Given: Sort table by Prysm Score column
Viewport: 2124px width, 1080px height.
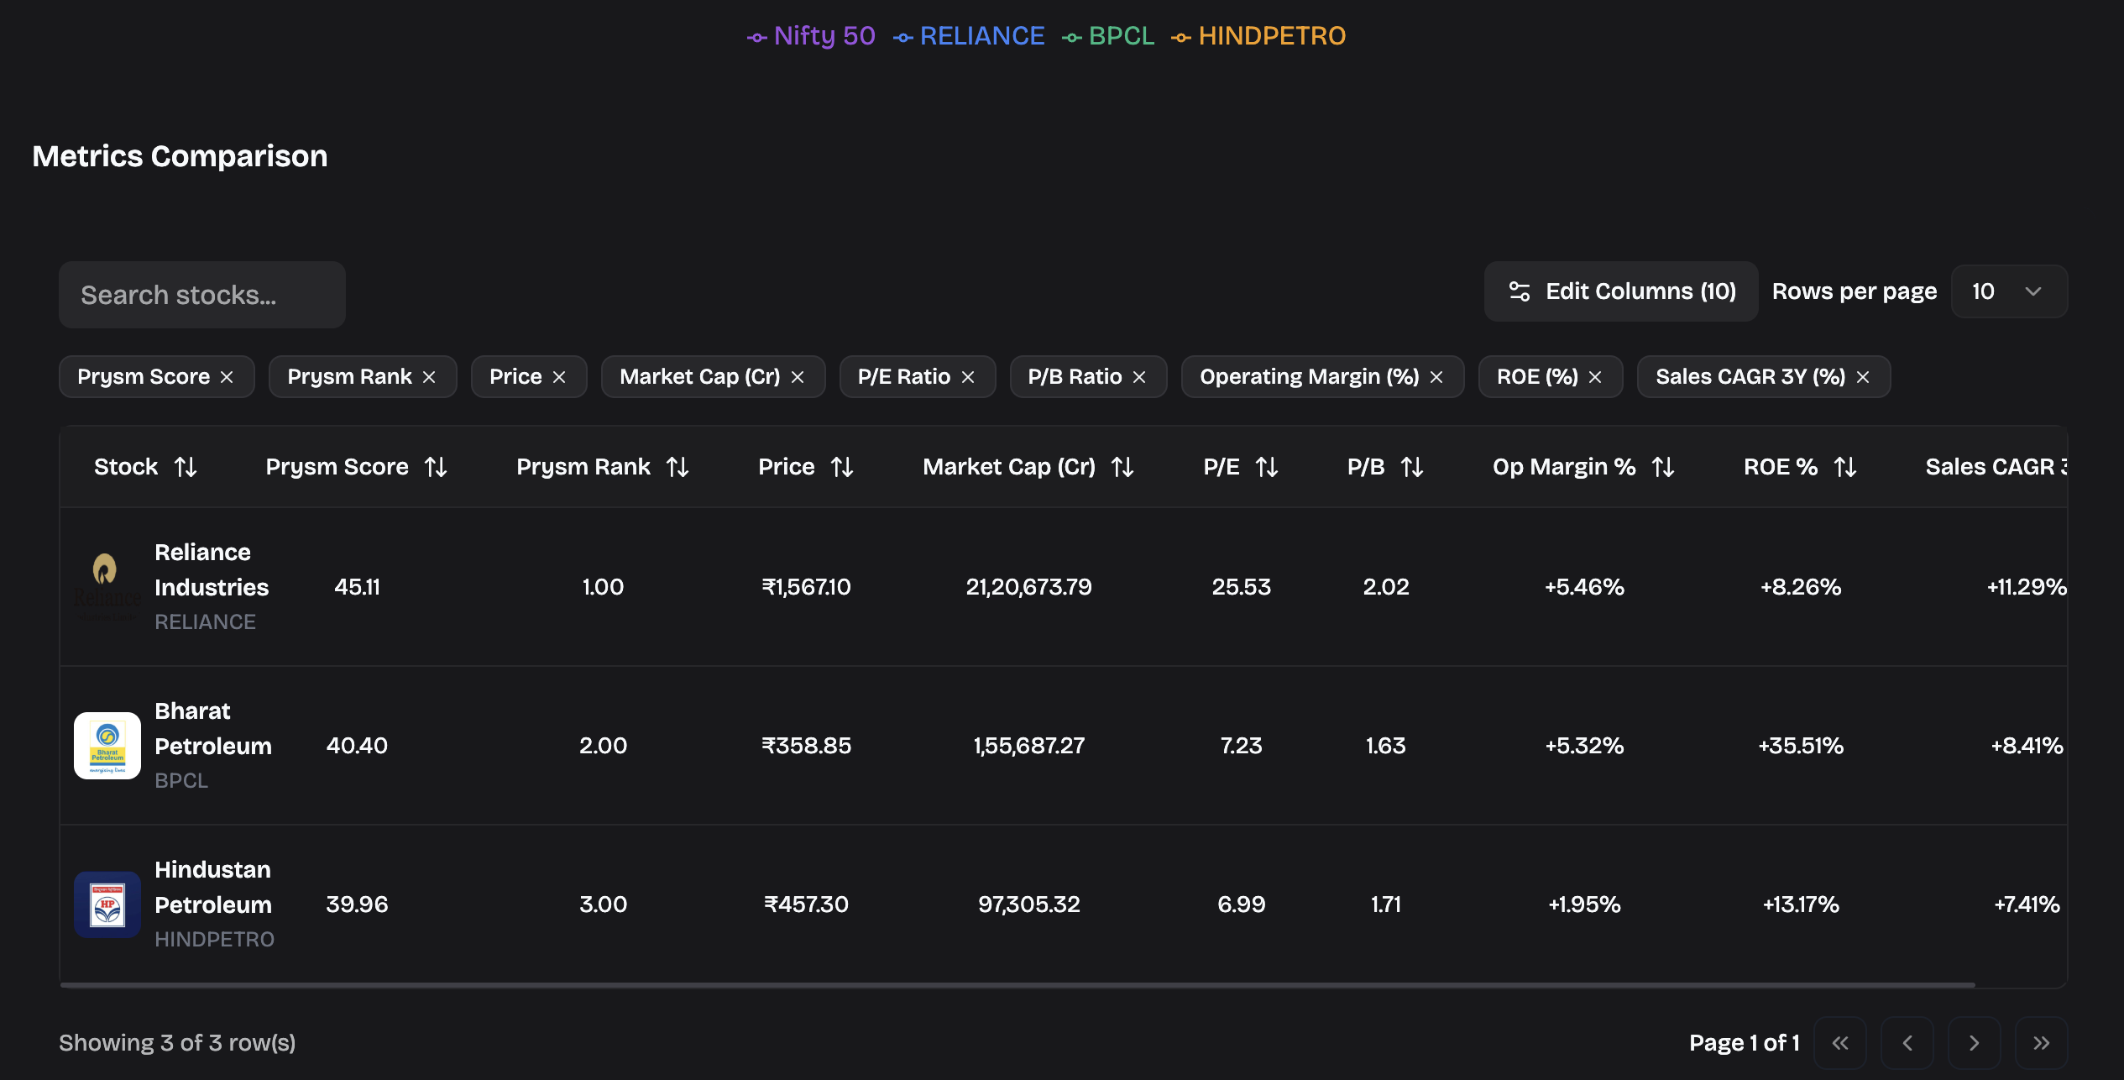Looking at the screenshot, I should (436, 467).
